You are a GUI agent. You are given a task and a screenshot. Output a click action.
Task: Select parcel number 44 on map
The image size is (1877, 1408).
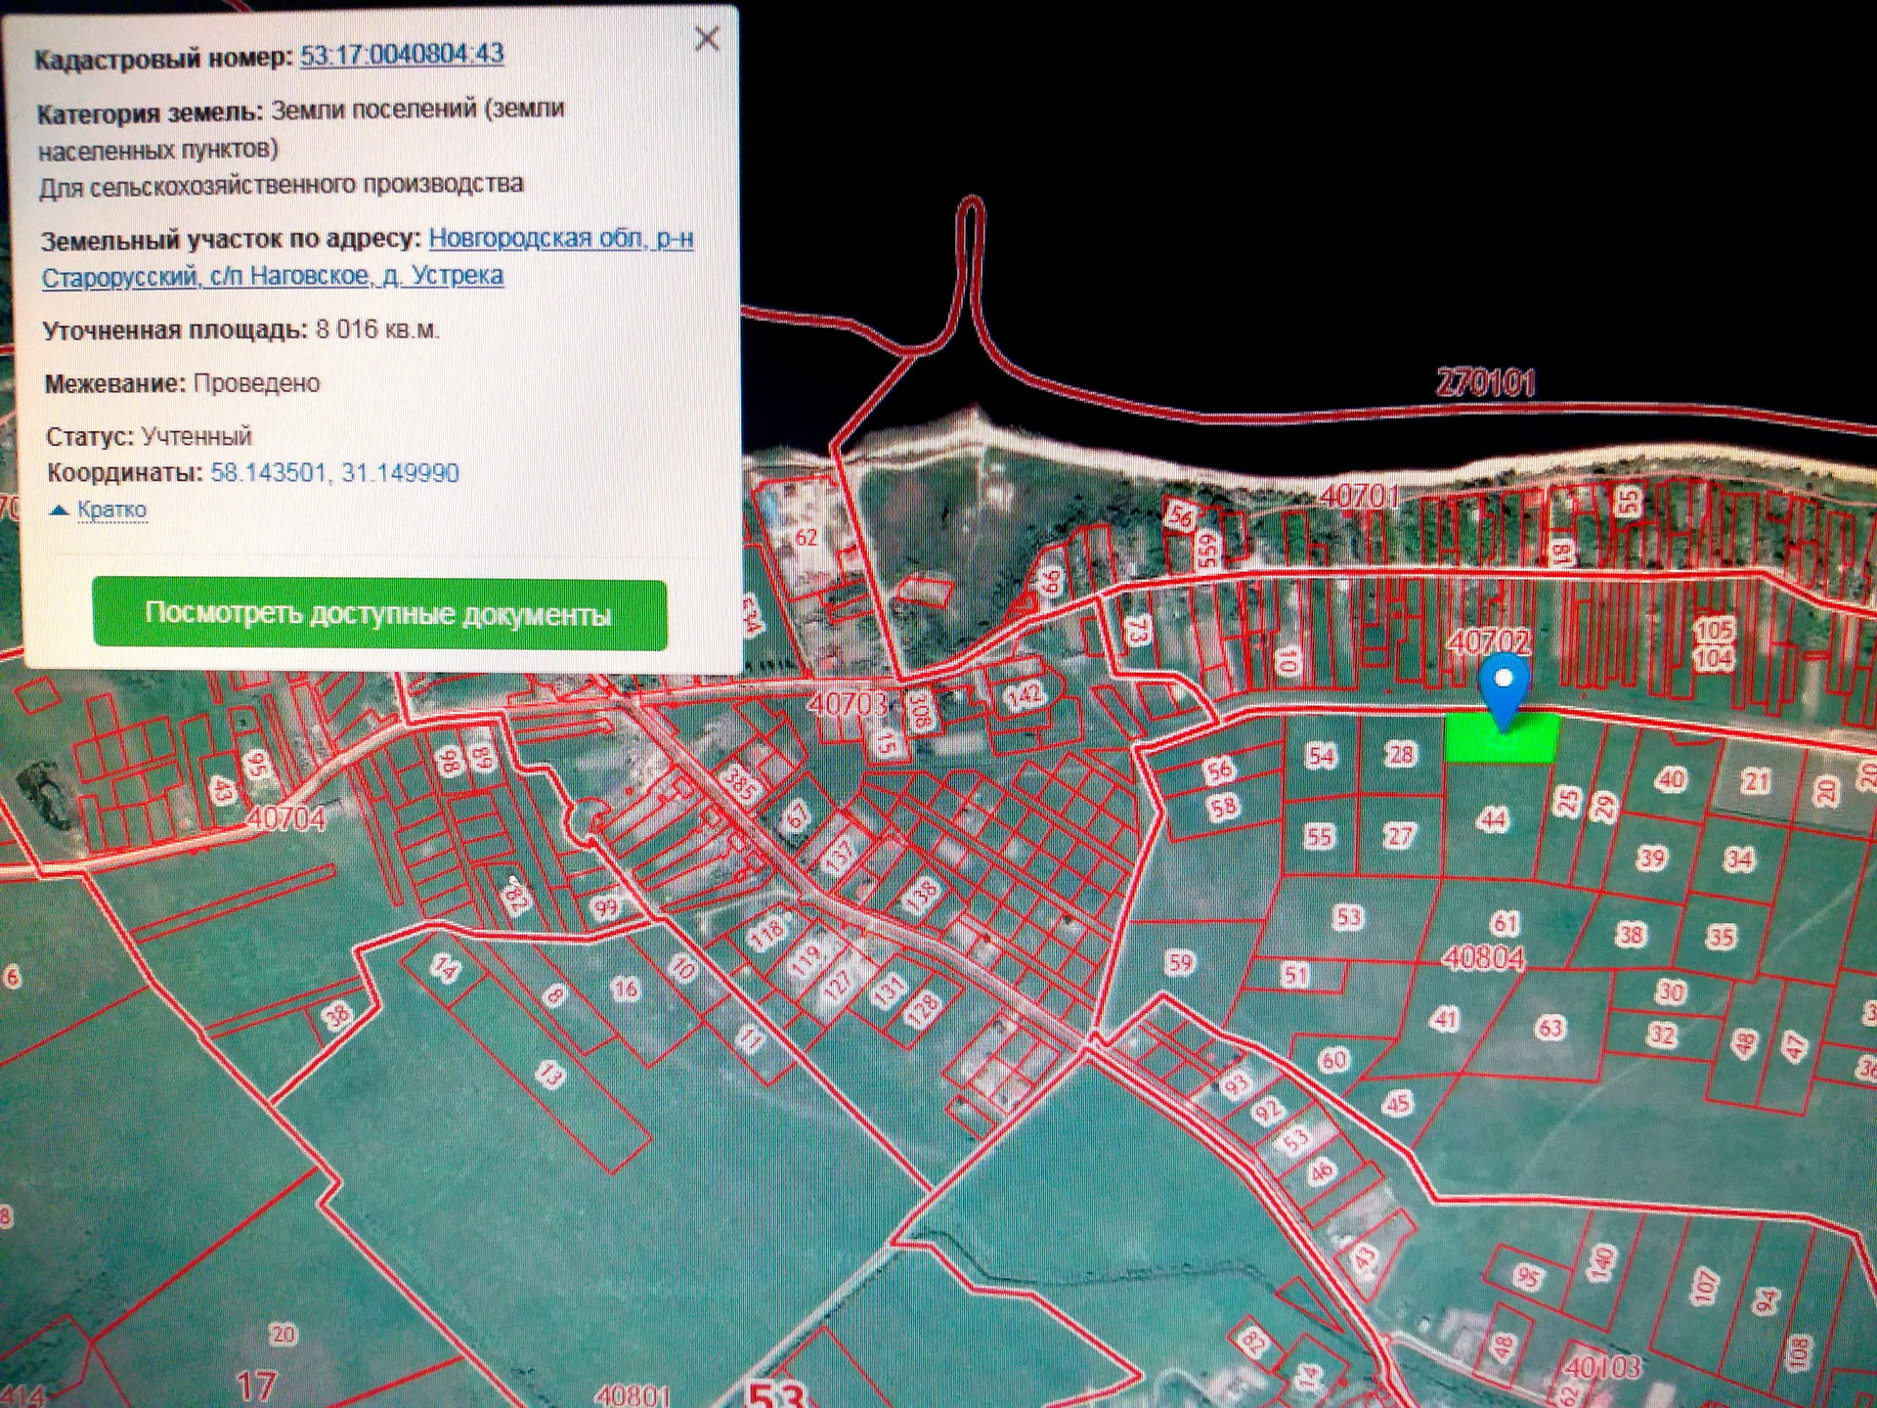point(1492,819)
